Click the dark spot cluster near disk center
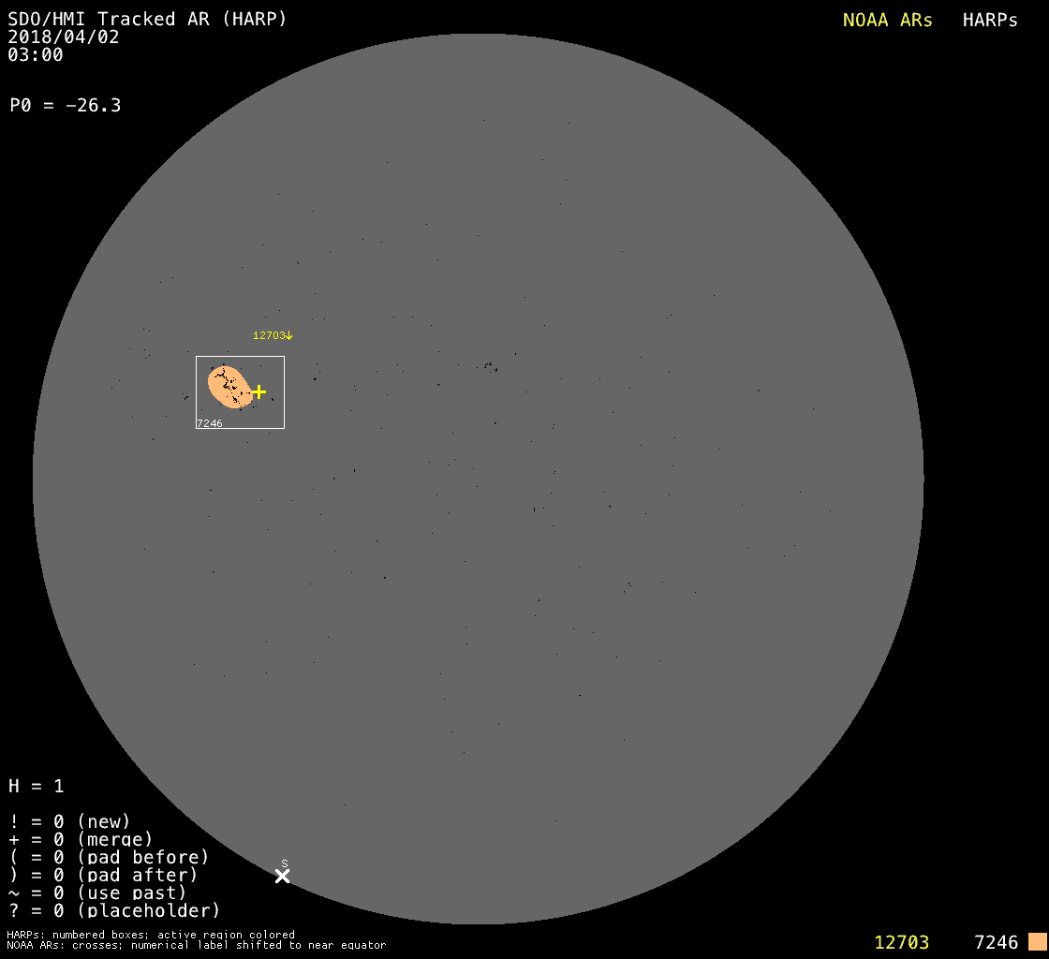The height and width of the screenshot is (959, 1049). pos(490,366)
